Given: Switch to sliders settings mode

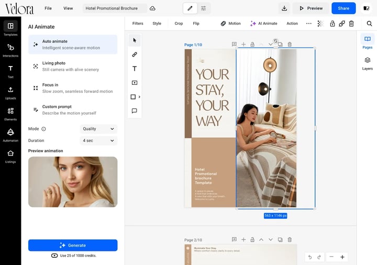Looking at the screenshot, I should coord(203,8).
